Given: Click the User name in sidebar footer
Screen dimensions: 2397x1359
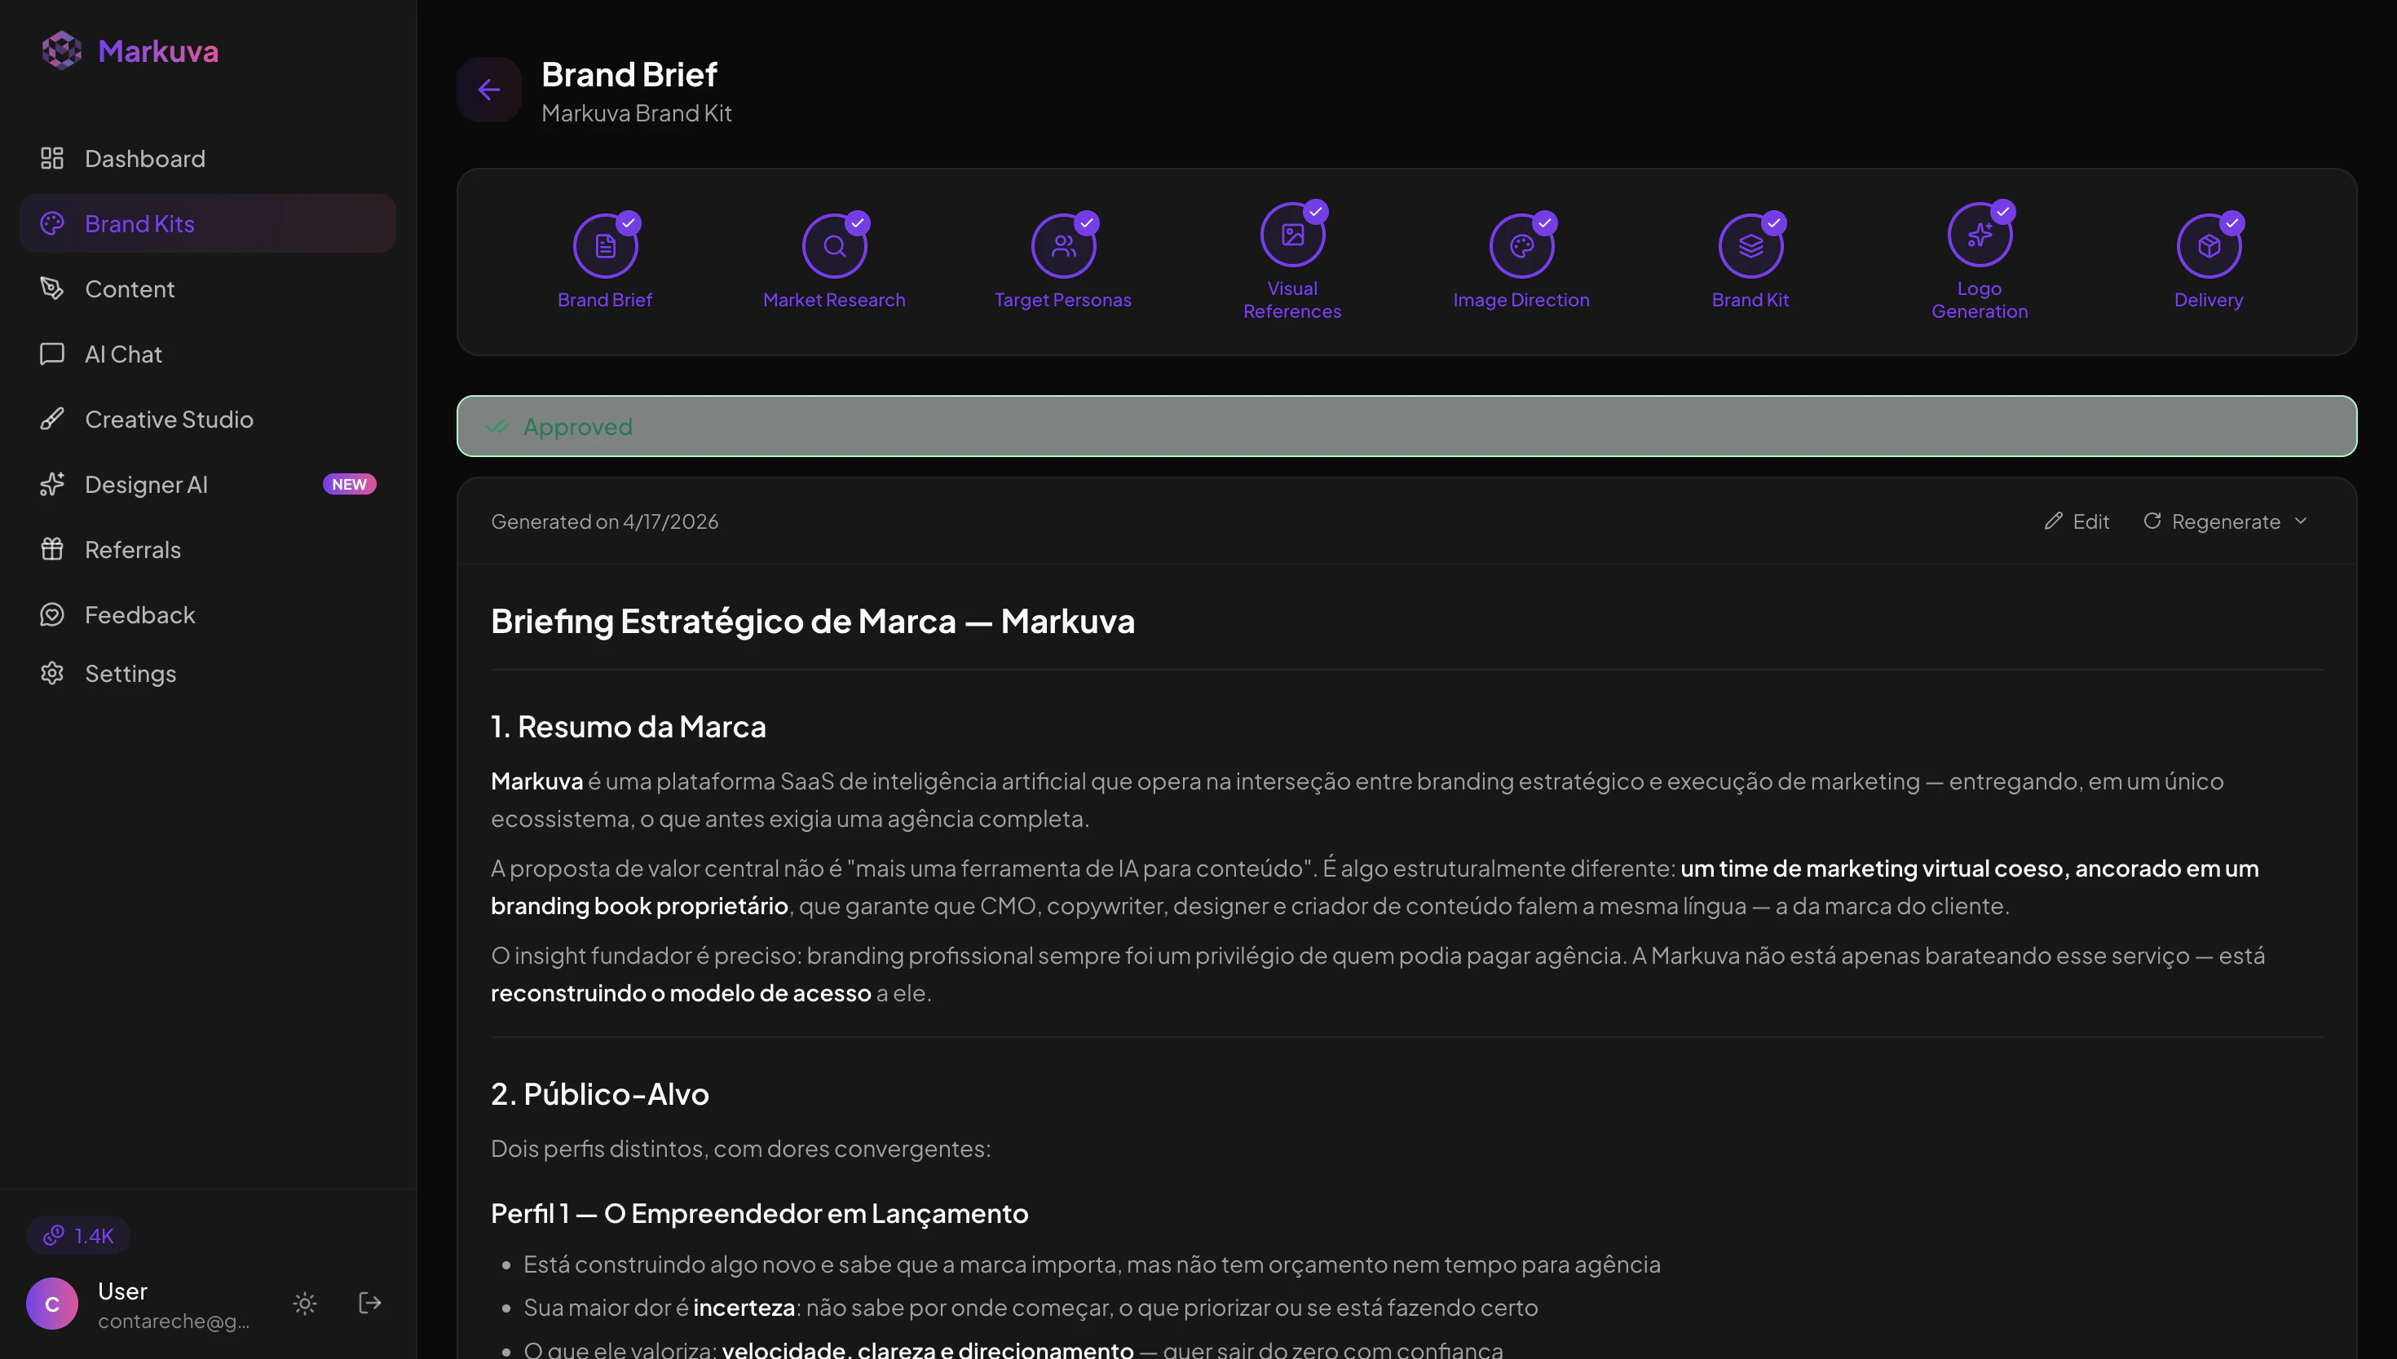Looking at the screenshot, I should pos(122,1291).
